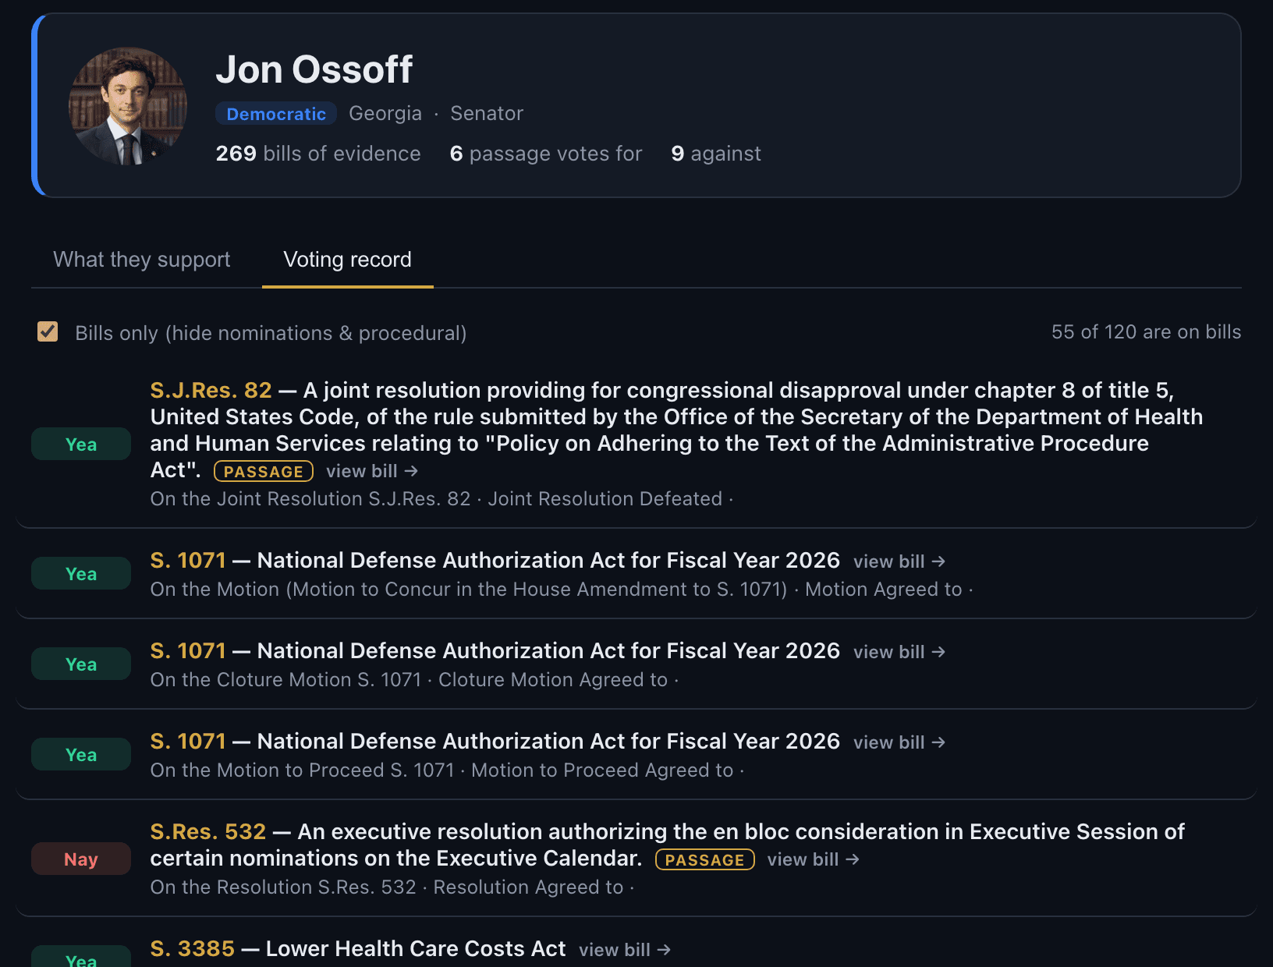Open view bill link for S.J.Res. 82

372,471
